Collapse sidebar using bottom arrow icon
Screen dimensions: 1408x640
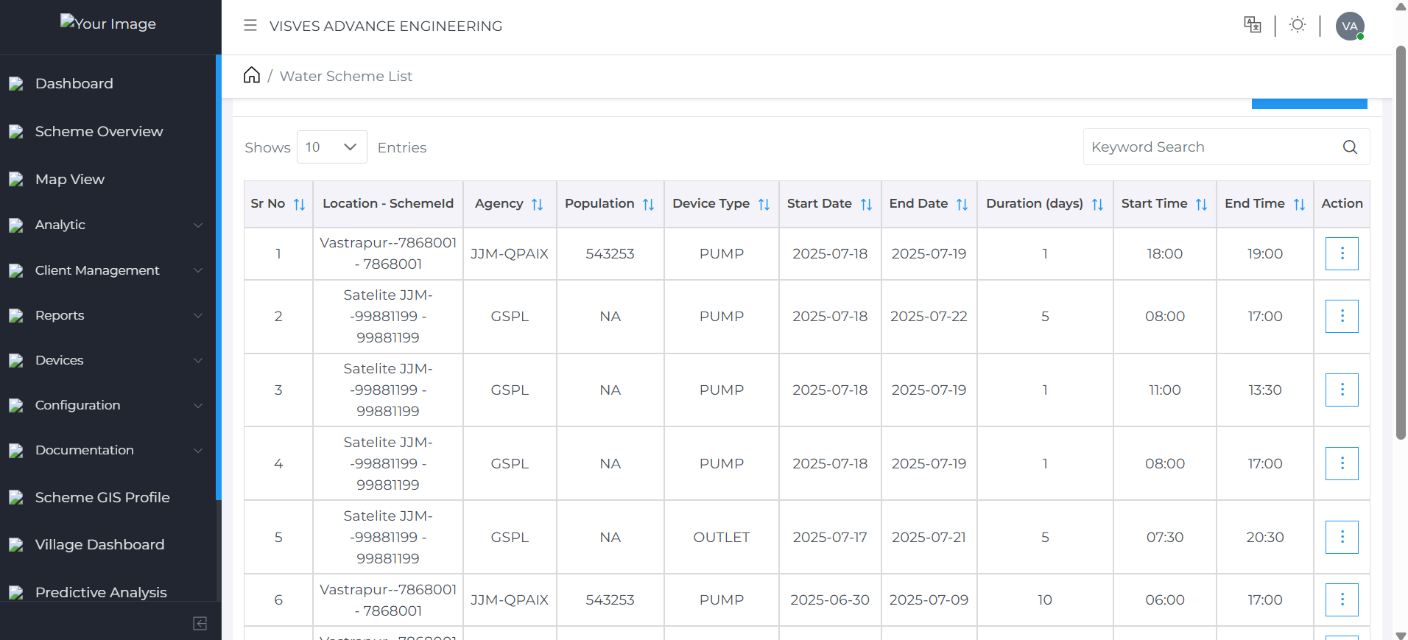click(x=200, y=624)
